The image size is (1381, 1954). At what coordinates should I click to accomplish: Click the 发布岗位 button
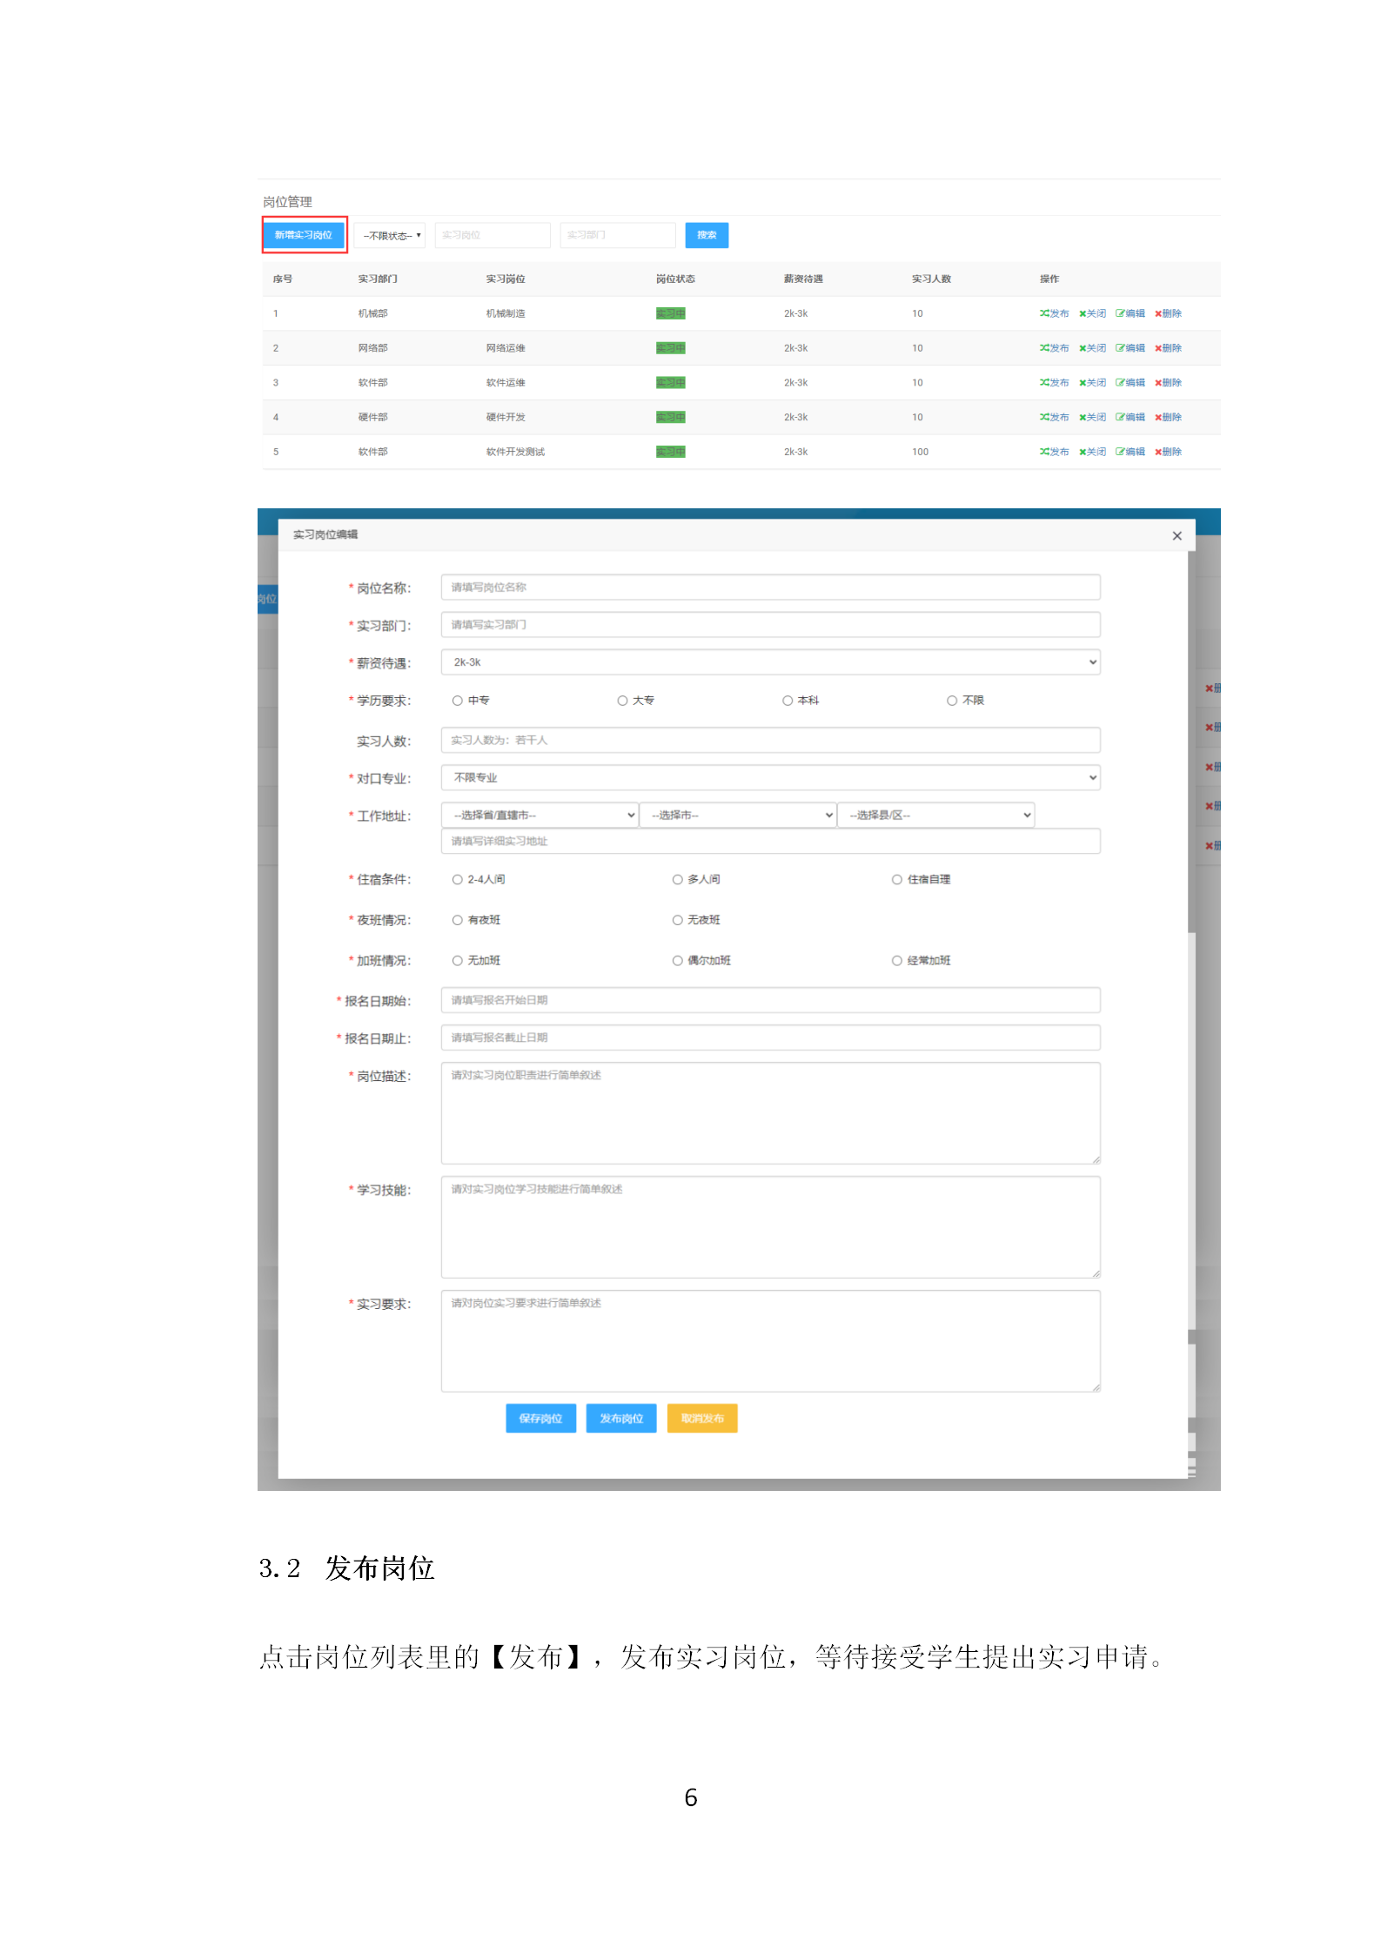621,1419
